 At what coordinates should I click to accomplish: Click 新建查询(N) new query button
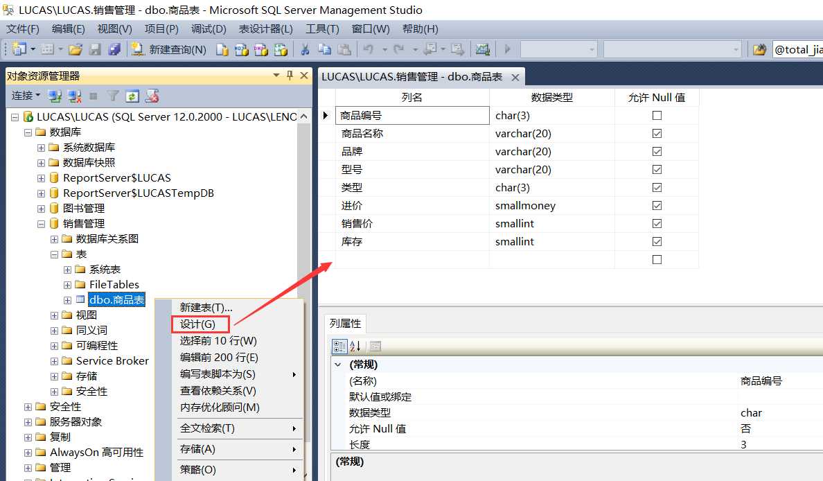pyautogui.click(x=168, y=49)
